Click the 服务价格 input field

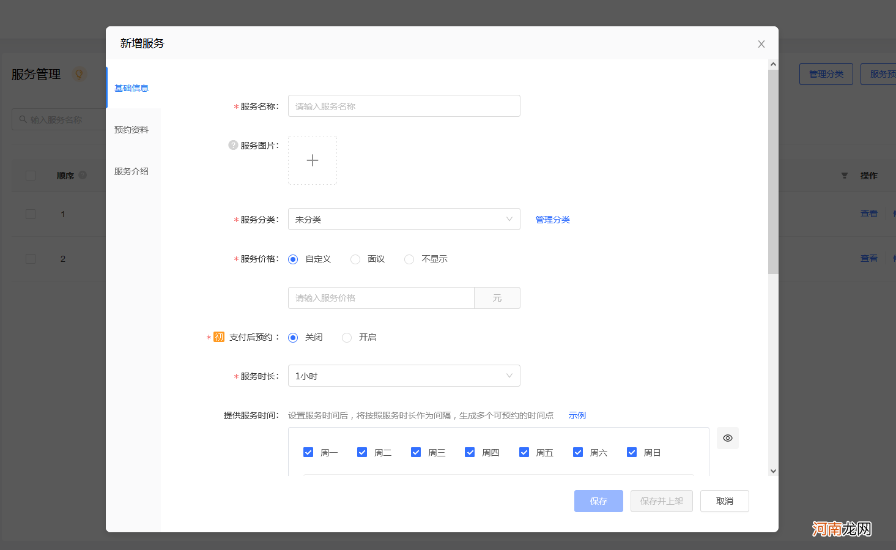[381, 298]
